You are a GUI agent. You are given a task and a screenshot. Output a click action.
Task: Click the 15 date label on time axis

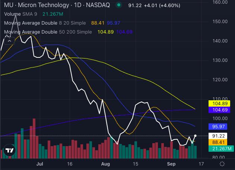tap(135, 164)
